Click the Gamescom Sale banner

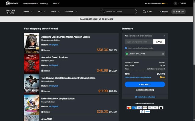[96, 19]
